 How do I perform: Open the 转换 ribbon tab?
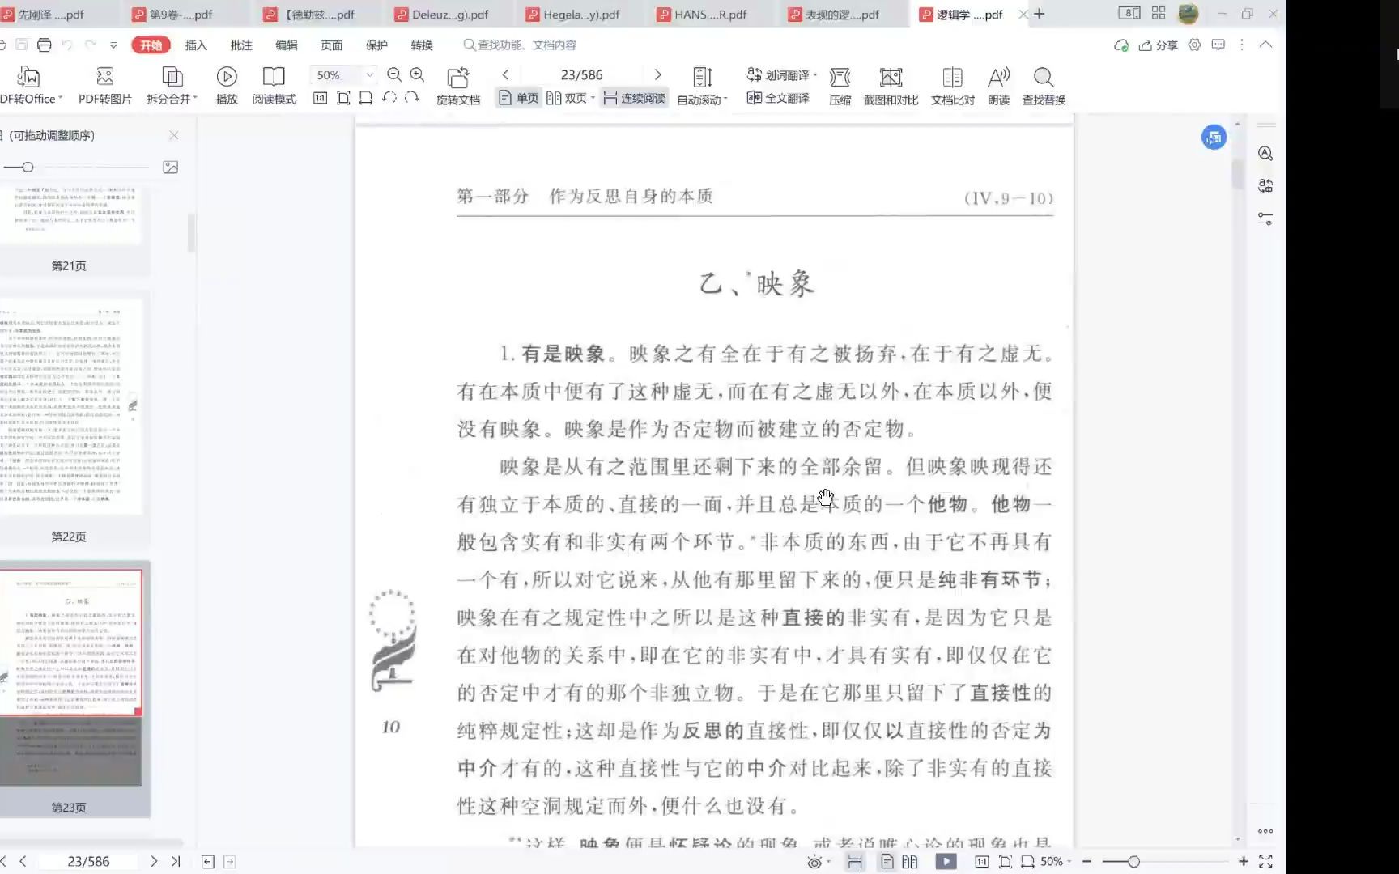[422, 45]
